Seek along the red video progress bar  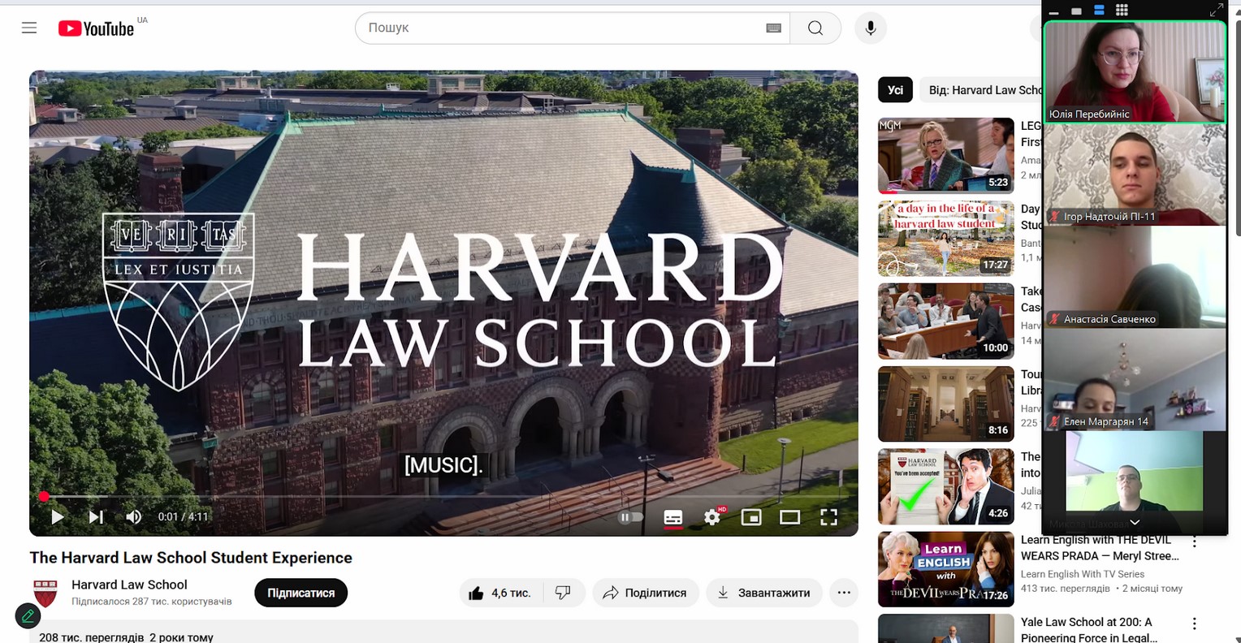(x=443, y=496)
